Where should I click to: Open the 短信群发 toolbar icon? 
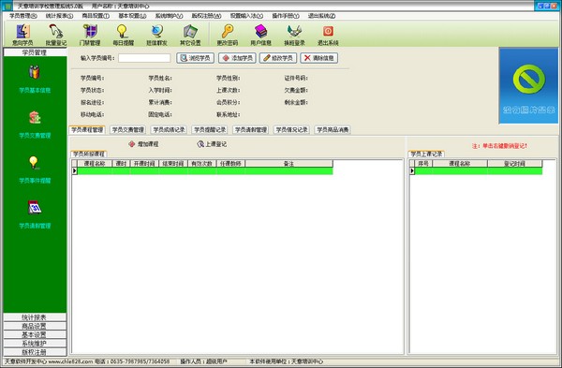(156, 35)
